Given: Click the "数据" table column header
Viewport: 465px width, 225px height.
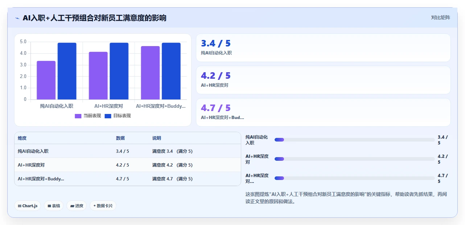Looking at the screenshot, I should click(x=120, y=138).
